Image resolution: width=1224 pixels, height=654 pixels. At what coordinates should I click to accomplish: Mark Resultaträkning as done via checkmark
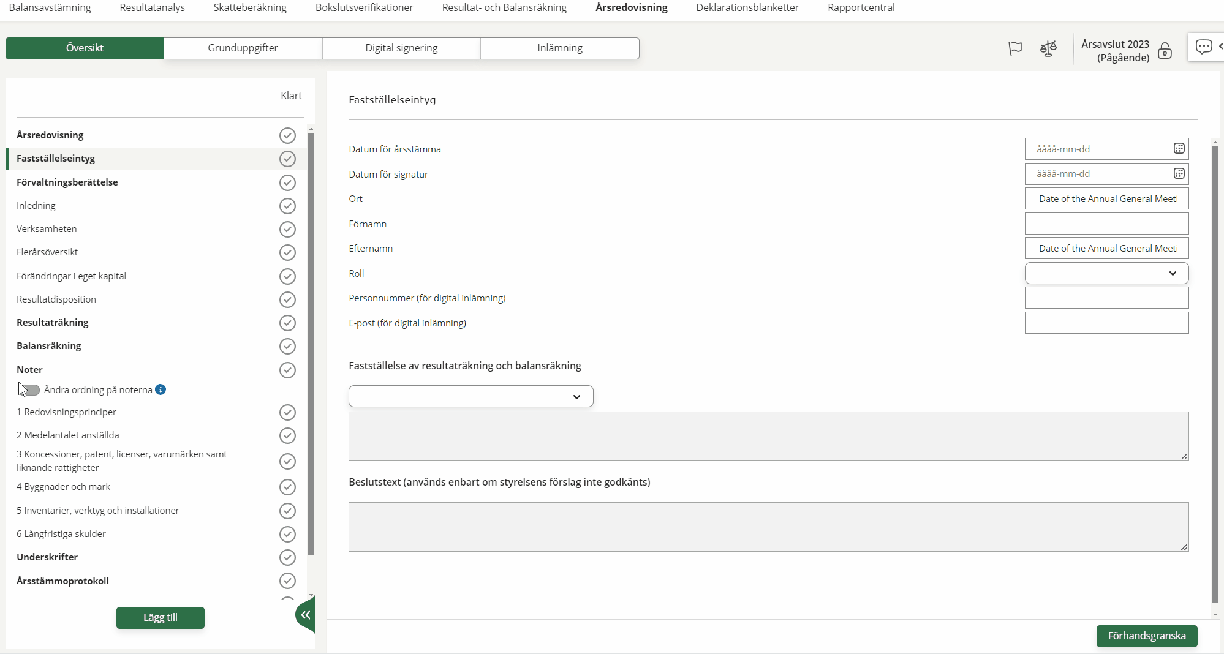[287, 323]
